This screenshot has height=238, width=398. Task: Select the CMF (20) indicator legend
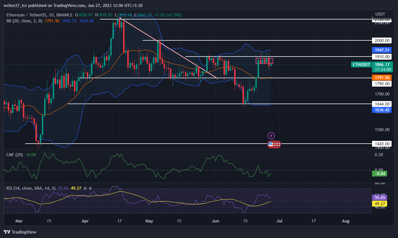point(15,154)
